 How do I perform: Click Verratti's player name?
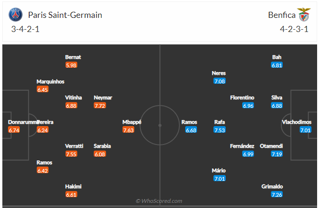74,146
